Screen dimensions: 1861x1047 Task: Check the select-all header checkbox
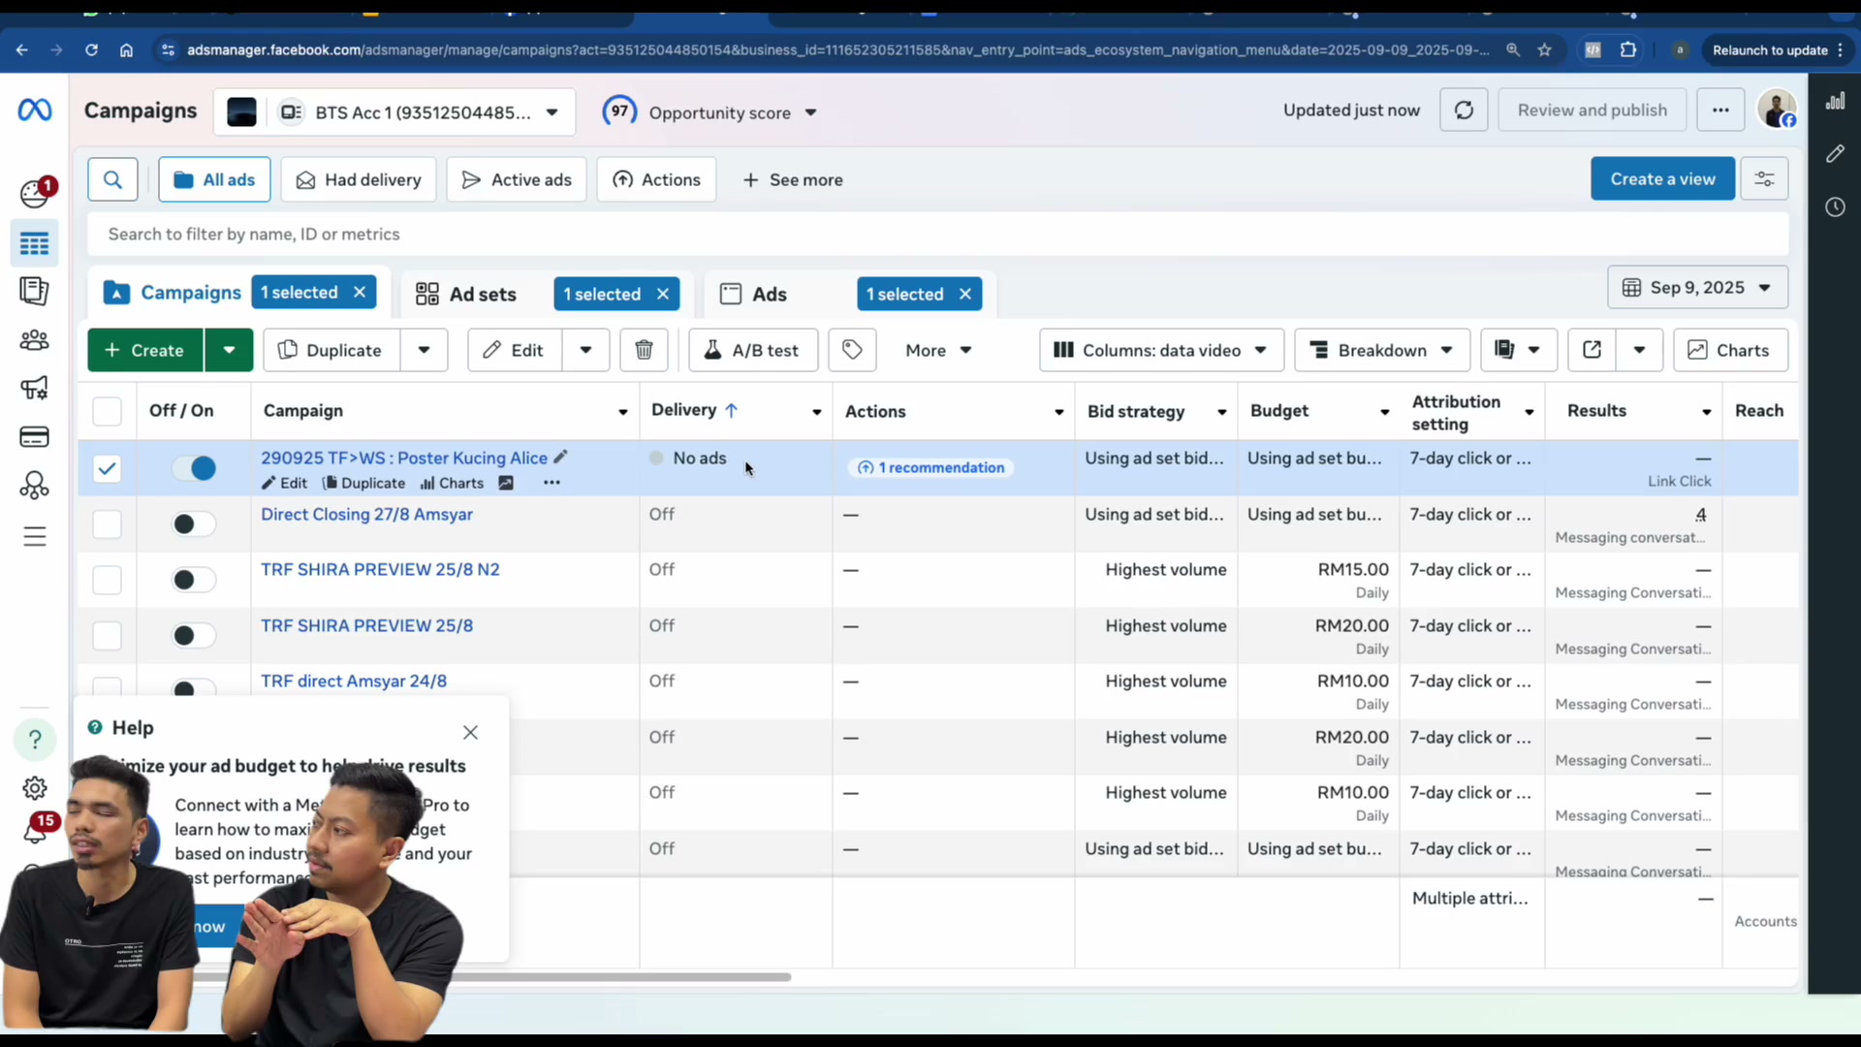(107, 411)
